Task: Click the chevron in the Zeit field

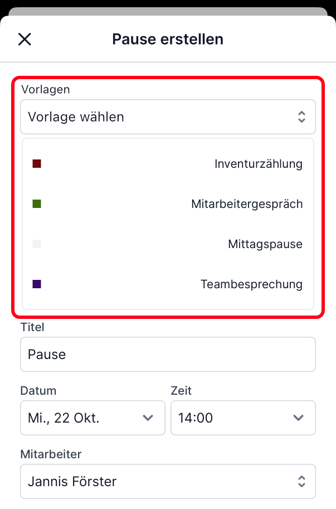Action: coord(299,418)
